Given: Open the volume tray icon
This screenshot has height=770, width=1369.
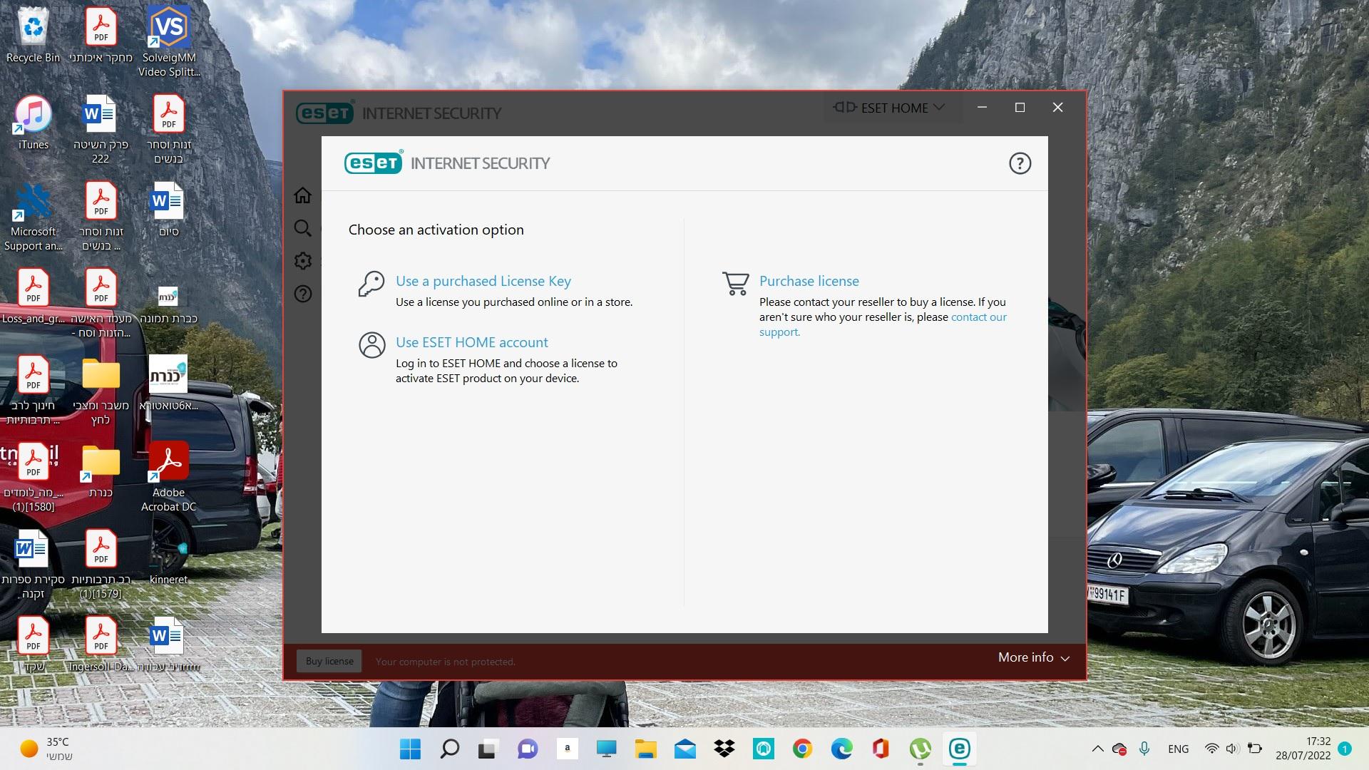Looking at the screenshot, I should 1232,749.
